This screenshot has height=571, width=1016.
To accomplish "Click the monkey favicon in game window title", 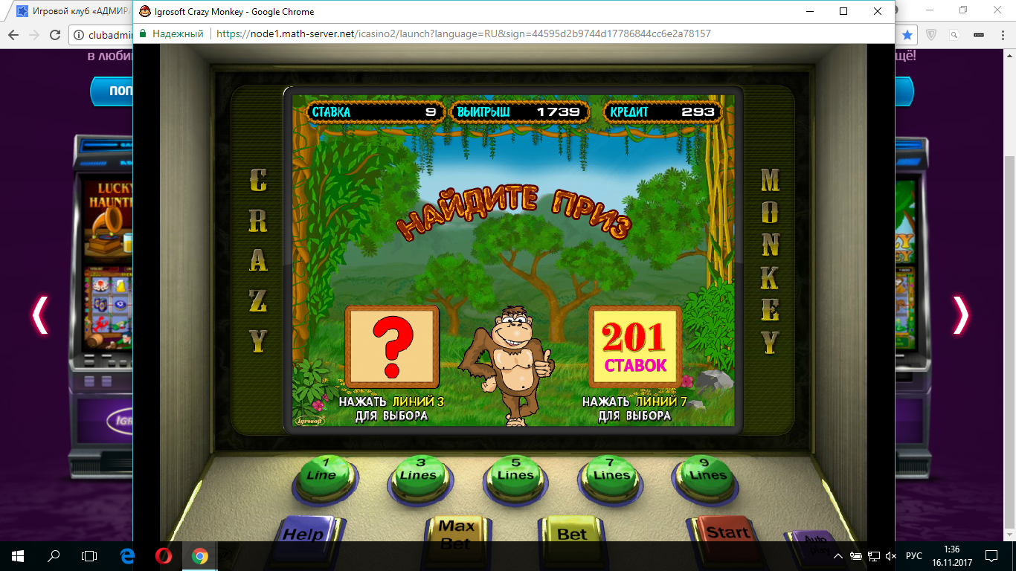I will (146, 11).
